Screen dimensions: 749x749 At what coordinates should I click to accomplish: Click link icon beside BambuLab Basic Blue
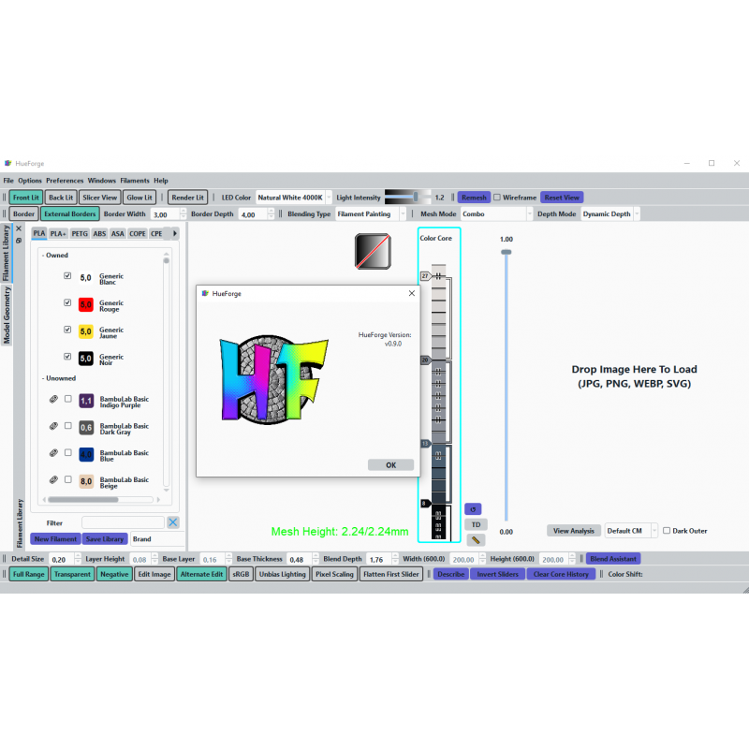tap(53, 453)
